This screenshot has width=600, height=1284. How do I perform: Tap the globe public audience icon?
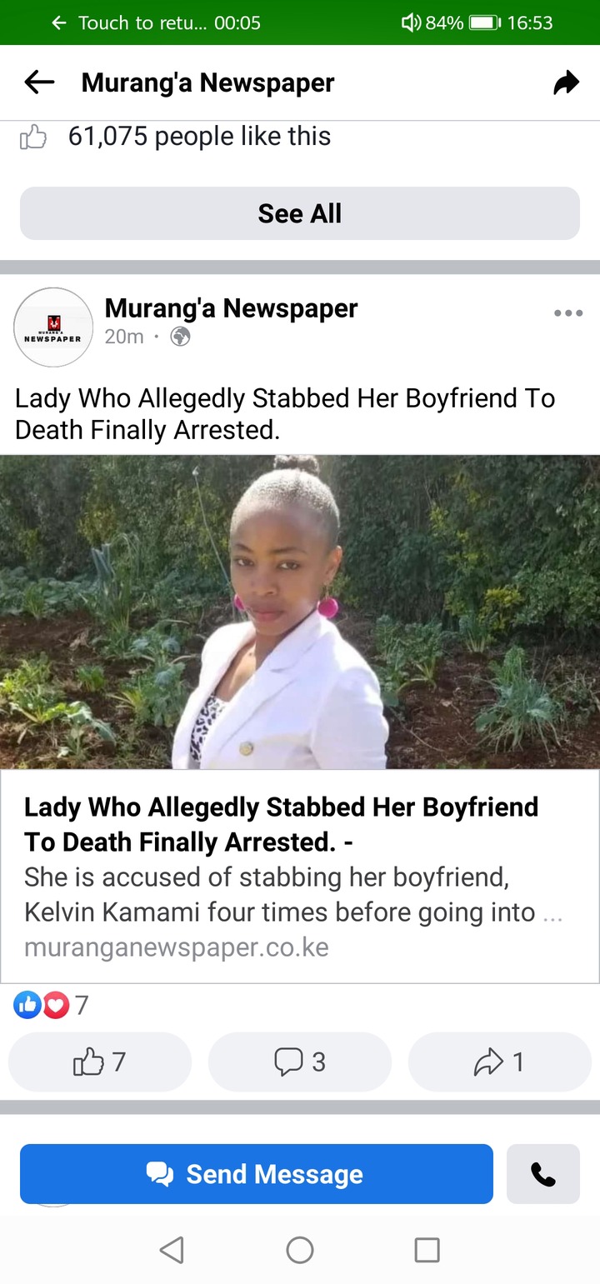(x=180, y=337)
